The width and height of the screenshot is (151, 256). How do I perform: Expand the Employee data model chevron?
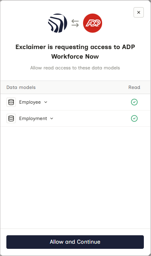point(46,102)
